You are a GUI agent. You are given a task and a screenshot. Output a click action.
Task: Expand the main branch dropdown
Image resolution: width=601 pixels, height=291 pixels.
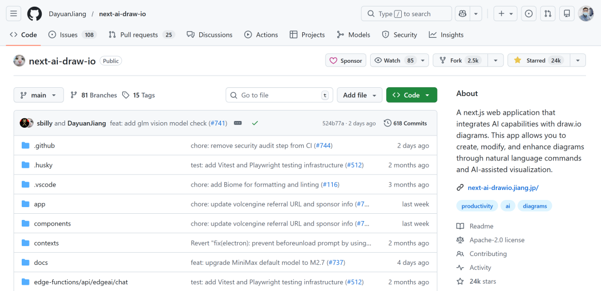[38, 95]
